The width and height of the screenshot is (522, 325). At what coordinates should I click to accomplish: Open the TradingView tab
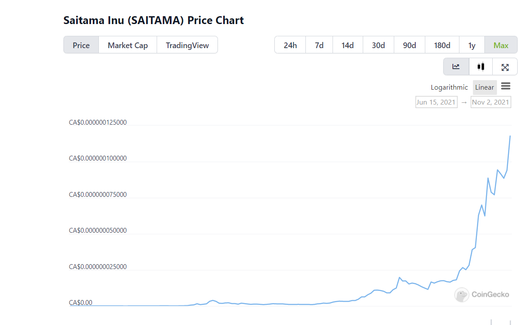click(187, 45)
